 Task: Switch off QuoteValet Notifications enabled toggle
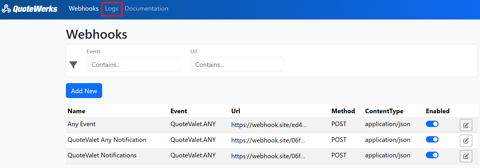[432, 155]
